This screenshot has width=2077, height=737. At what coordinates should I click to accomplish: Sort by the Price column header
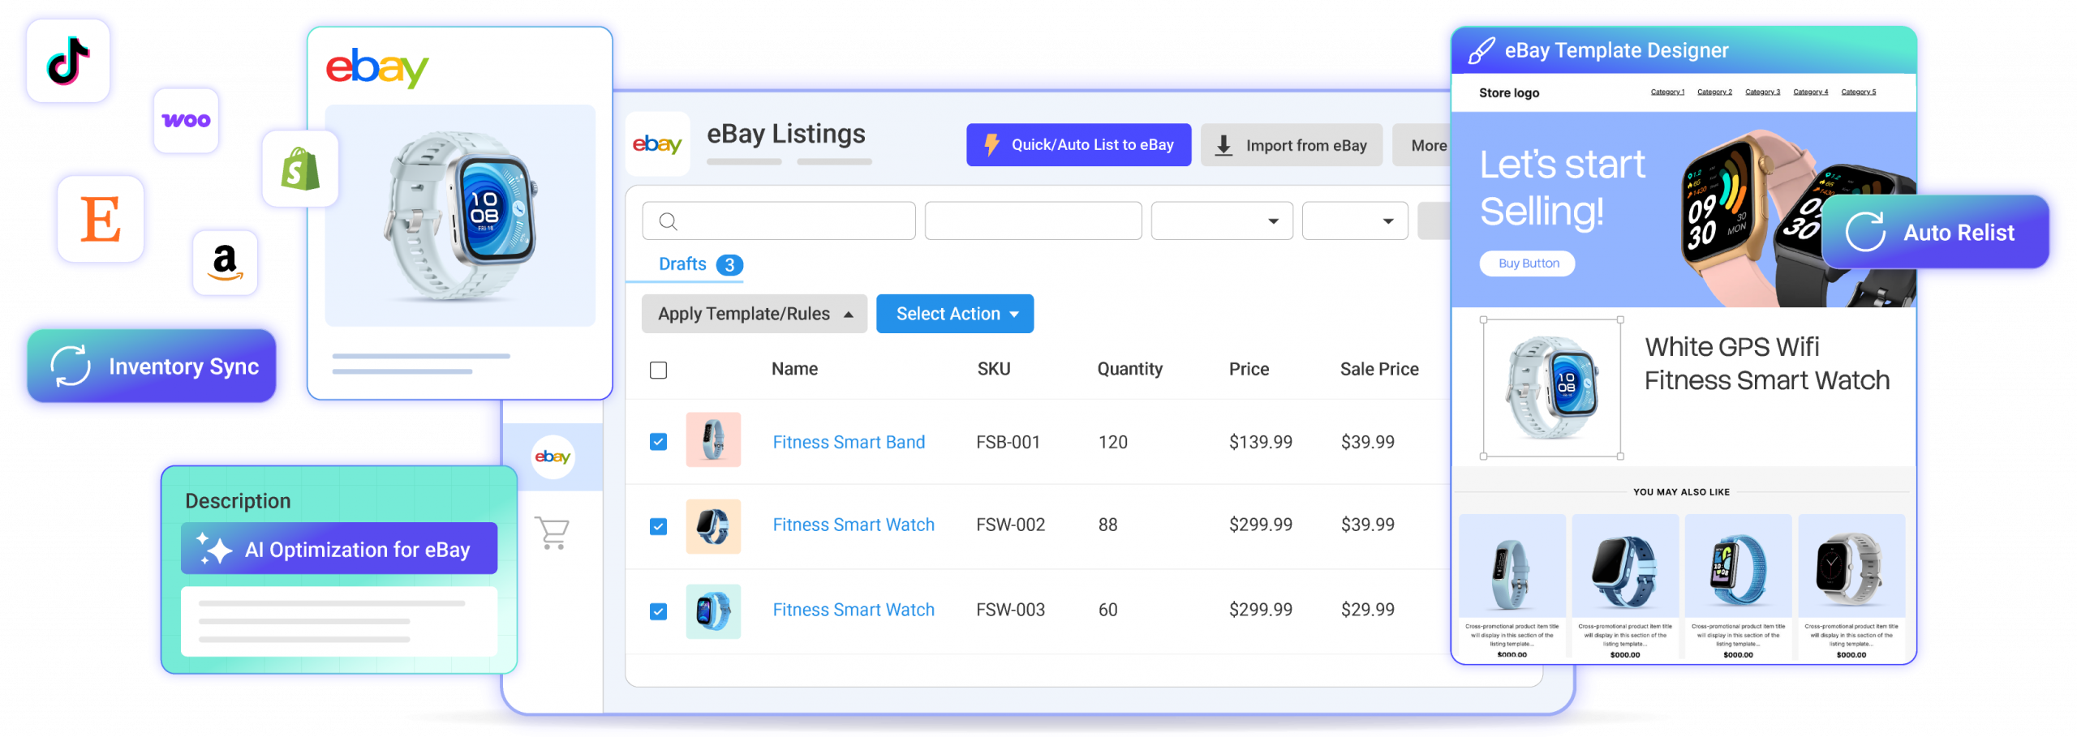[x=1249, y=369]
